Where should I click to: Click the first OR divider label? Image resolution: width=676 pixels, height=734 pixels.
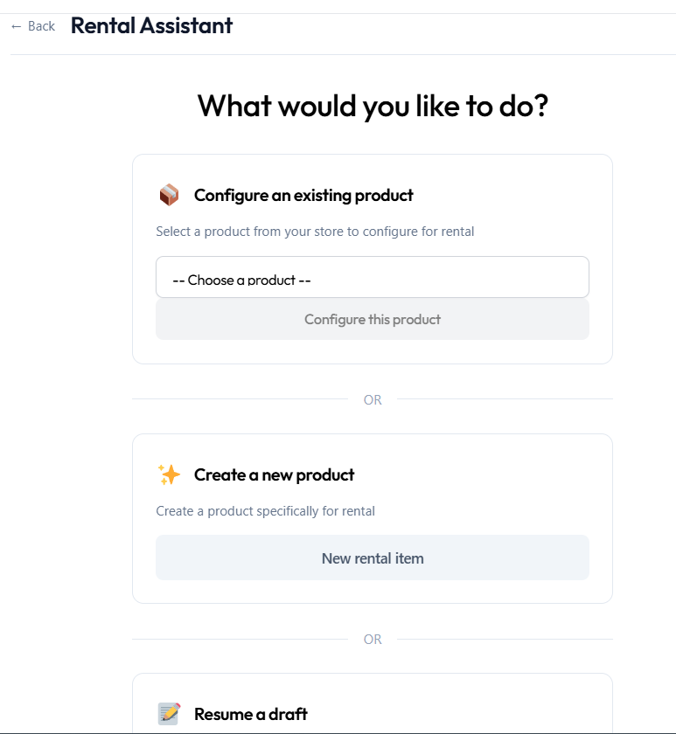(x=373, y=399)
